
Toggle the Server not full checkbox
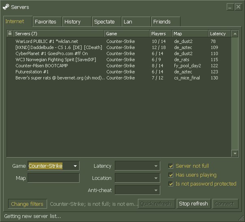tap(171, 166)
